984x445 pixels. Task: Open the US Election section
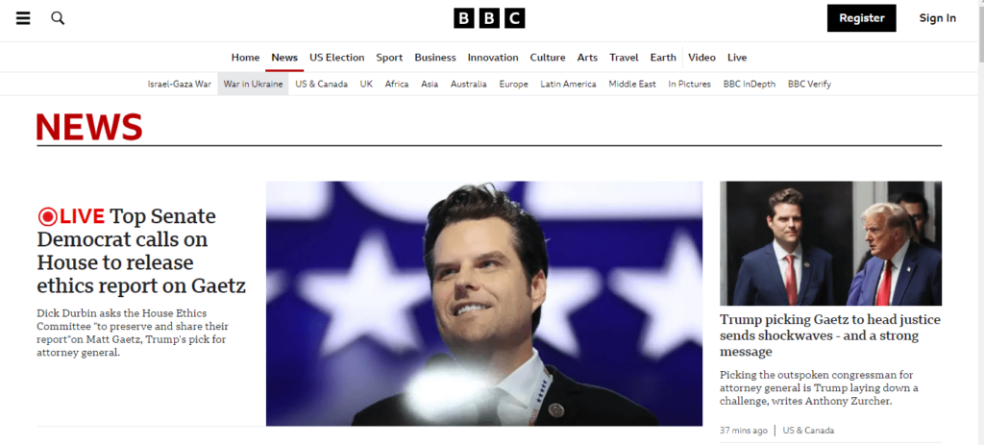click(x=337, y=58)
